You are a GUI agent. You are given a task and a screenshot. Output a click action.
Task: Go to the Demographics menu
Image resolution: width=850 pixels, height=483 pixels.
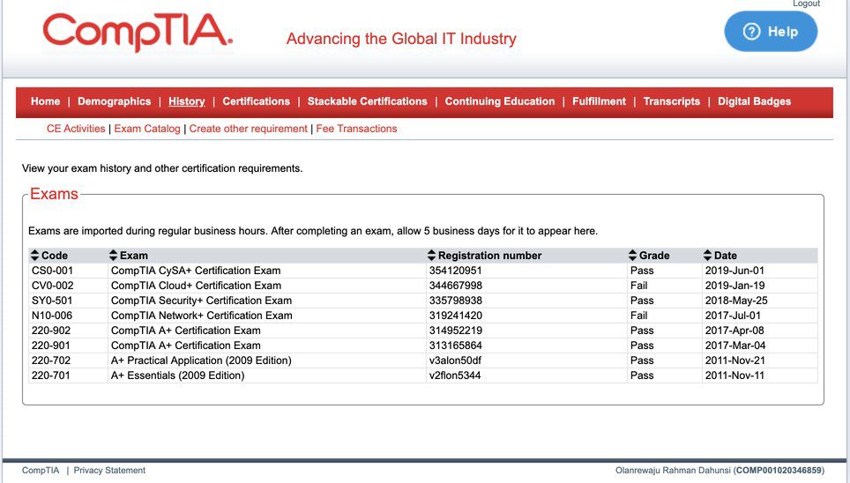pos(115,101)
